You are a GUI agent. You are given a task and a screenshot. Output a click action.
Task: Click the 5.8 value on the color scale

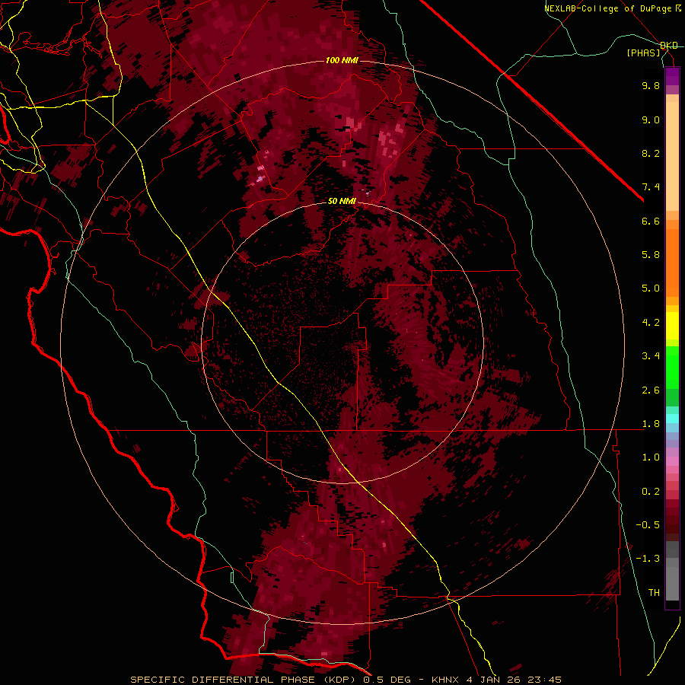coord(651,255)
